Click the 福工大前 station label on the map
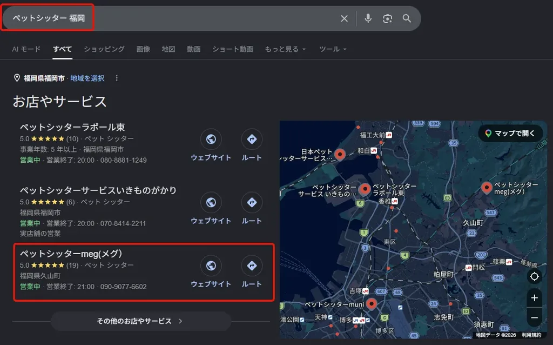 (x=373, y=135)
